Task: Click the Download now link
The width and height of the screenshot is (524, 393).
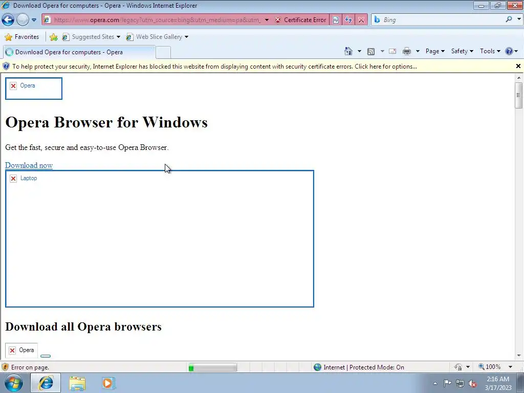Action: click(x=29, y=165)
